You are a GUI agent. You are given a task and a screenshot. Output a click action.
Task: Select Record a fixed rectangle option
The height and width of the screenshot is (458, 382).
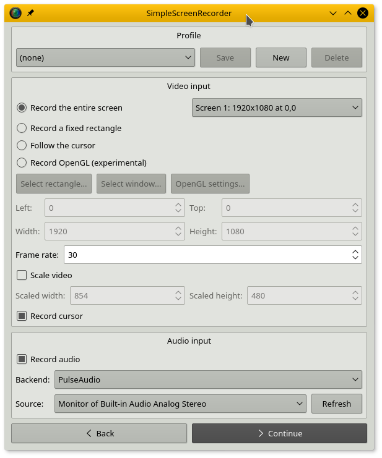click(22, 129)
